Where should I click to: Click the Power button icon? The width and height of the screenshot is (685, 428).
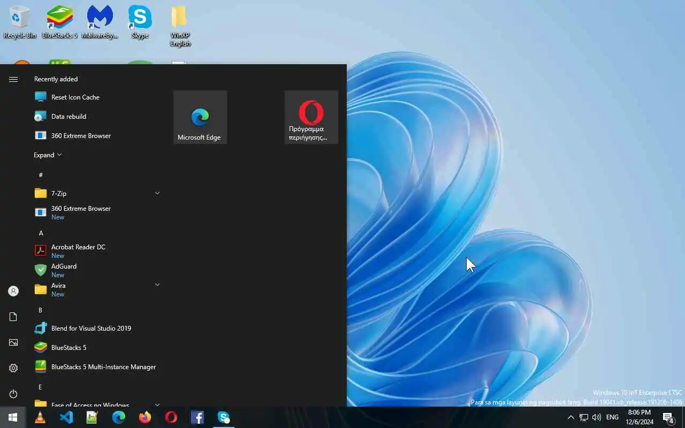tap(13, 394)
